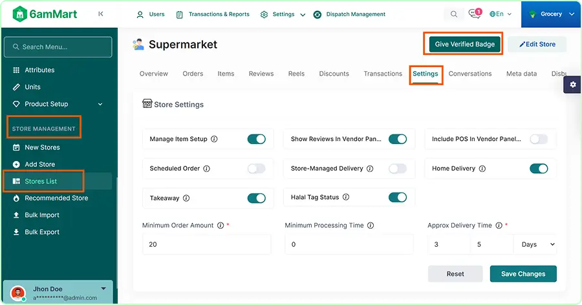Screen dimensions: 582x305
Task: Open Transactions & Reports in top navigation
Action: coord(213,14)
